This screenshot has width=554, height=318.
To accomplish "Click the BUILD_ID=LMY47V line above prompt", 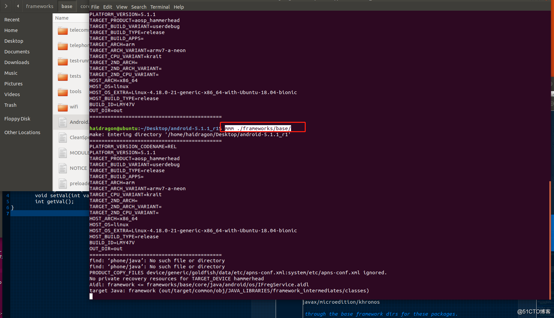I will click(112, 104).
